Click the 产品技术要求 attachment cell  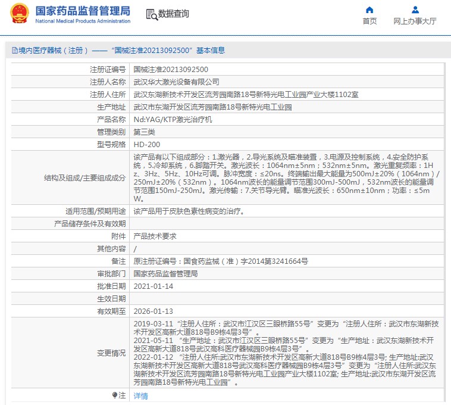click(155, 236)
